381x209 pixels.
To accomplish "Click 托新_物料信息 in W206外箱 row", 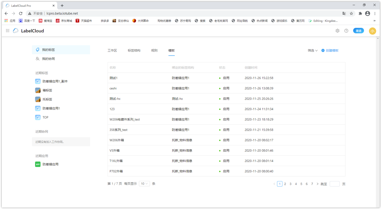I will coord(182,140).
